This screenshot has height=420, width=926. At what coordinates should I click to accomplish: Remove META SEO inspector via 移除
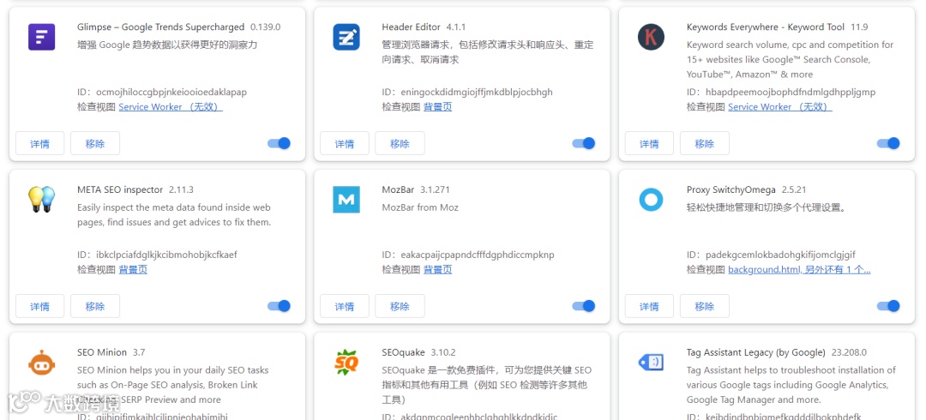[x=95, y=306]
